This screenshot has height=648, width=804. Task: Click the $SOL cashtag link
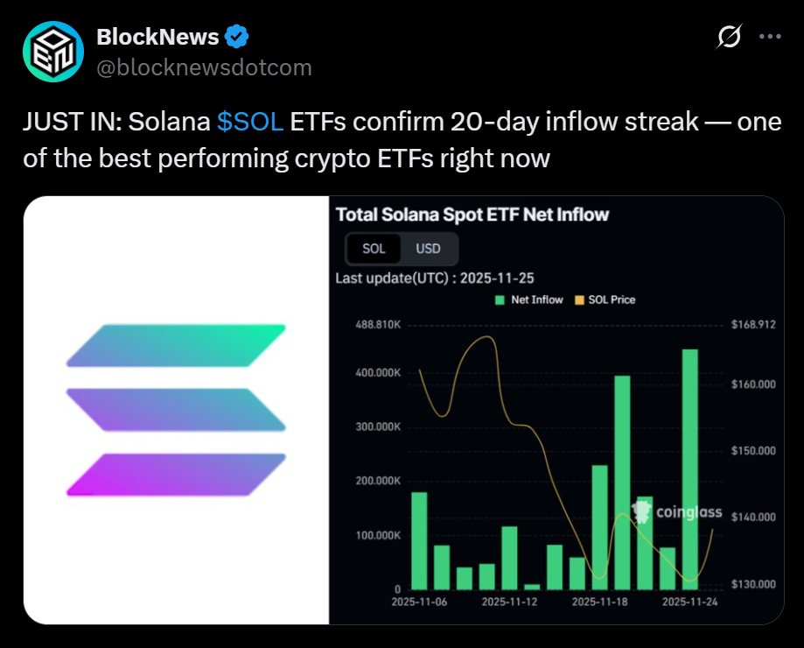pos(250,122)
